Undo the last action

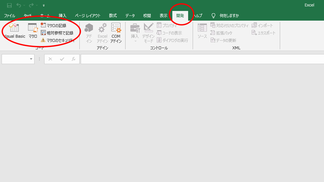19,5
